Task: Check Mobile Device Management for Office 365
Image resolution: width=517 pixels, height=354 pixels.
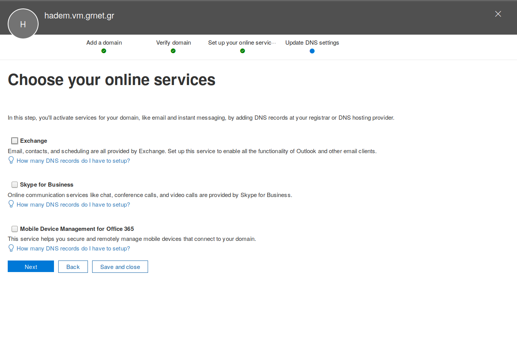Action: 15,229
